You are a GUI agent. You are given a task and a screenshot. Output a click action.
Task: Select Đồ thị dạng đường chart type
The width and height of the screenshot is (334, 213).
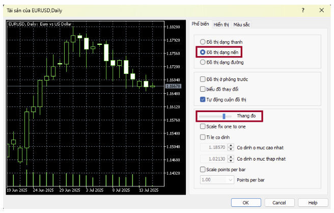click(x=203, y=62)
